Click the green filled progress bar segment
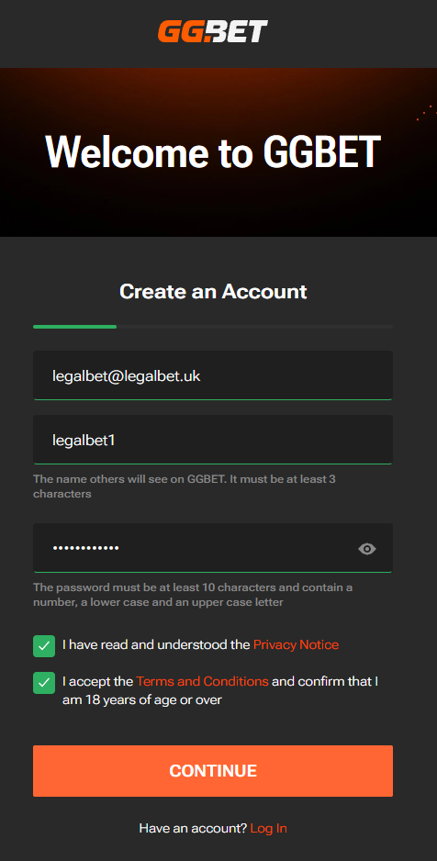The width and height of the screenshot is (437, 861). 74,327
